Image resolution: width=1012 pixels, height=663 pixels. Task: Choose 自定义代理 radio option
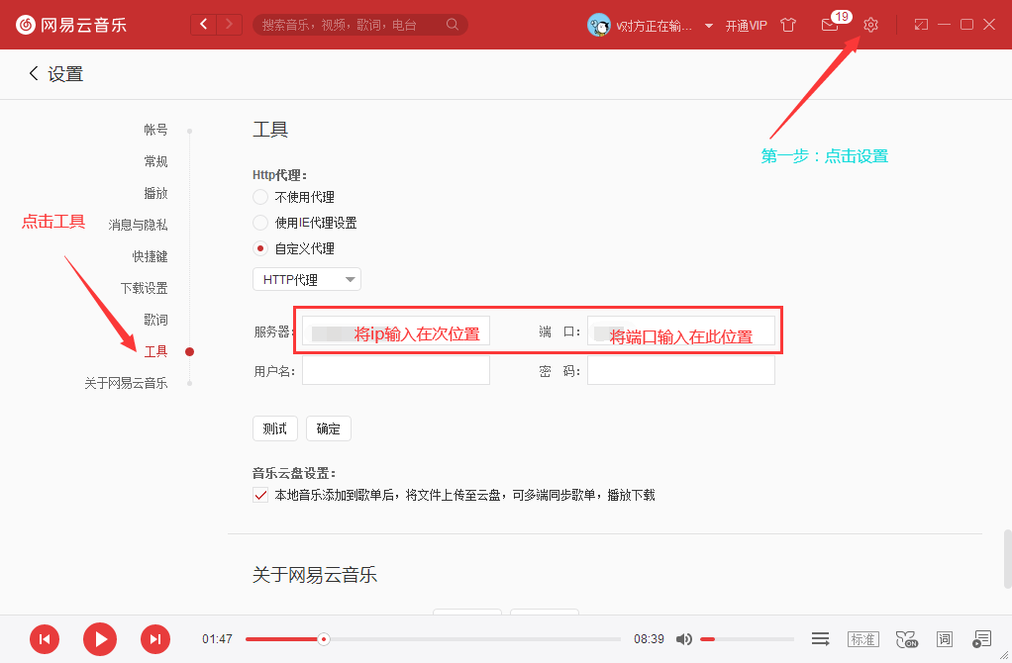260,248
